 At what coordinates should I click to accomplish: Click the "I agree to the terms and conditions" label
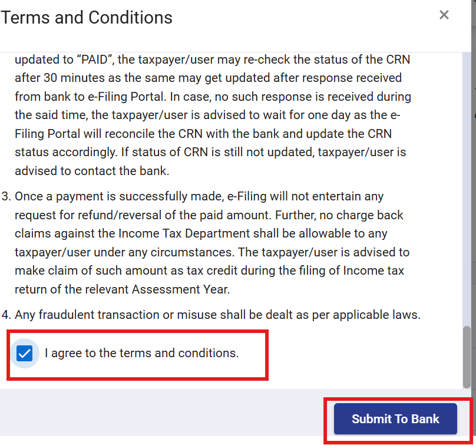(x=141, y=354)
